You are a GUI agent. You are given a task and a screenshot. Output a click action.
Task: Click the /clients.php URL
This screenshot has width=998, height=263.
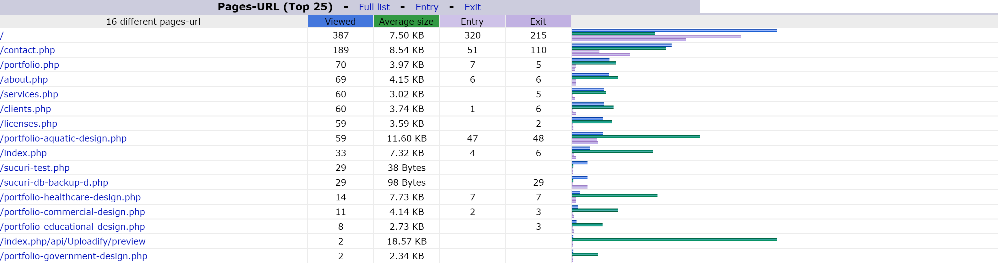click(25, 109)
